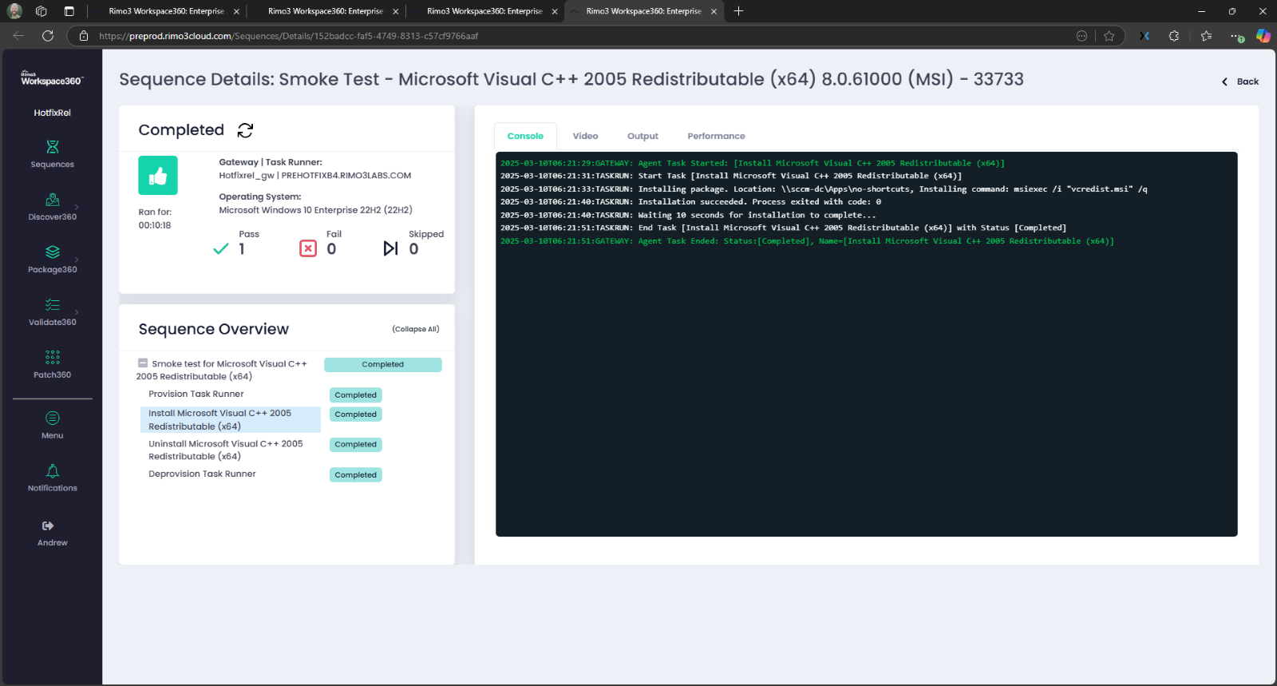Open the Sequences sidebar icon
Viewport: 1277px width, 686px height.
pyautogui.click(x=53, y=148)
